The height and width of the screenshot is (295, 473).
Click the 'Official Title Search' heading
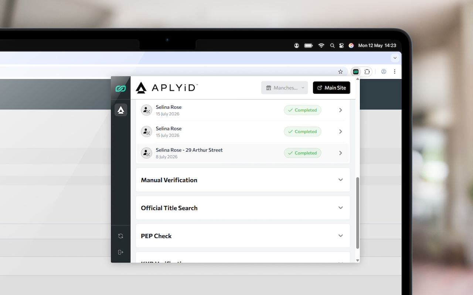[x=169, y=208]
